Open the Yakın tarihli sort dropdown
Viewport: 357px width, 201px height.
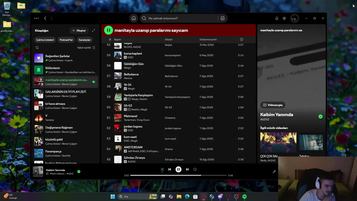pyautogui.click(x=86, y=48)
